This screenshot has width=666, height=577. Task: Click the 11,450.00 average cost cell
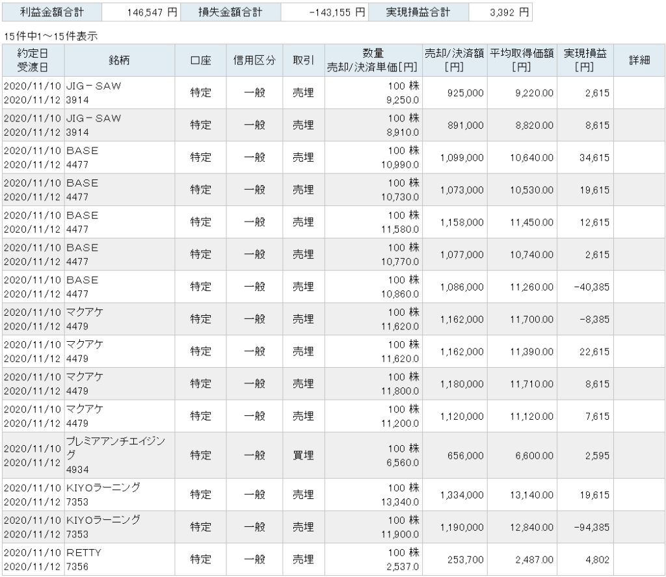[x=522, y=222]
